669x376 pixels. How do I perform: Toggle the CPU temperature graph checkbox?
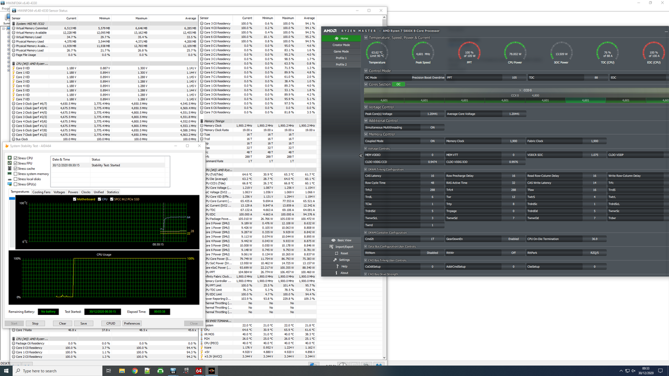coord(99,199)
